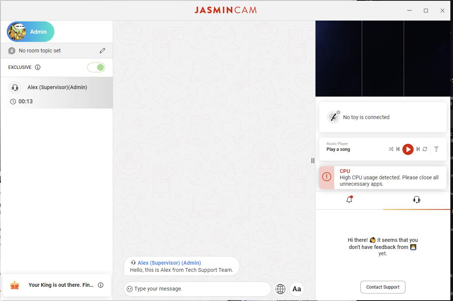Skip to next song
This screenshot has width=453, height=301.
click(x=418, y=149)
